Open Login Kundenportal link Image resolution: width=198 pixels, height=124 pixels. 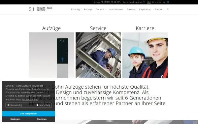(x=133, y=2)
